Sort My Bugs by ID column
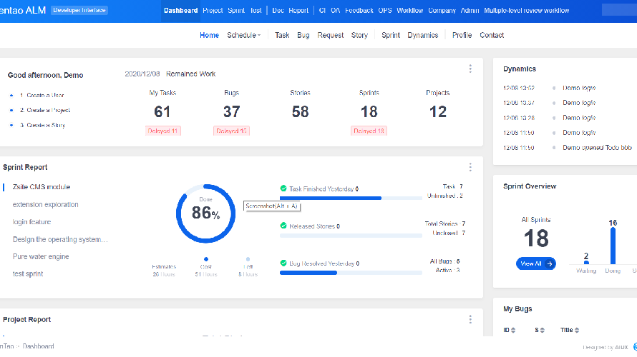The height and width of the screenshot is (357, 637). click(x=510, y=330)
